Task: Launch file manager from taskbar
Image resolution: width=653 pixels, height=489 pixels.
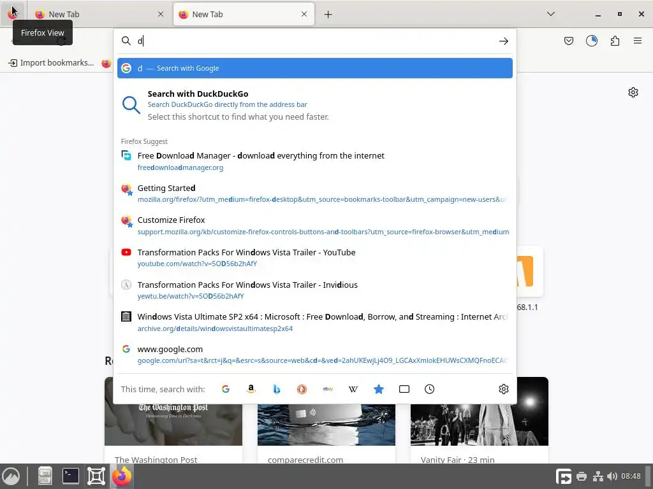Action: (45, 476)
